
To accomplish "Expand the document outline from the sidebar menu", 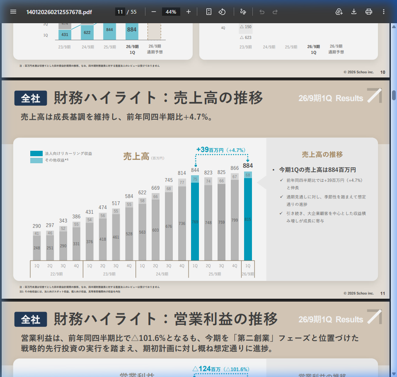I will tap(13, 12).
